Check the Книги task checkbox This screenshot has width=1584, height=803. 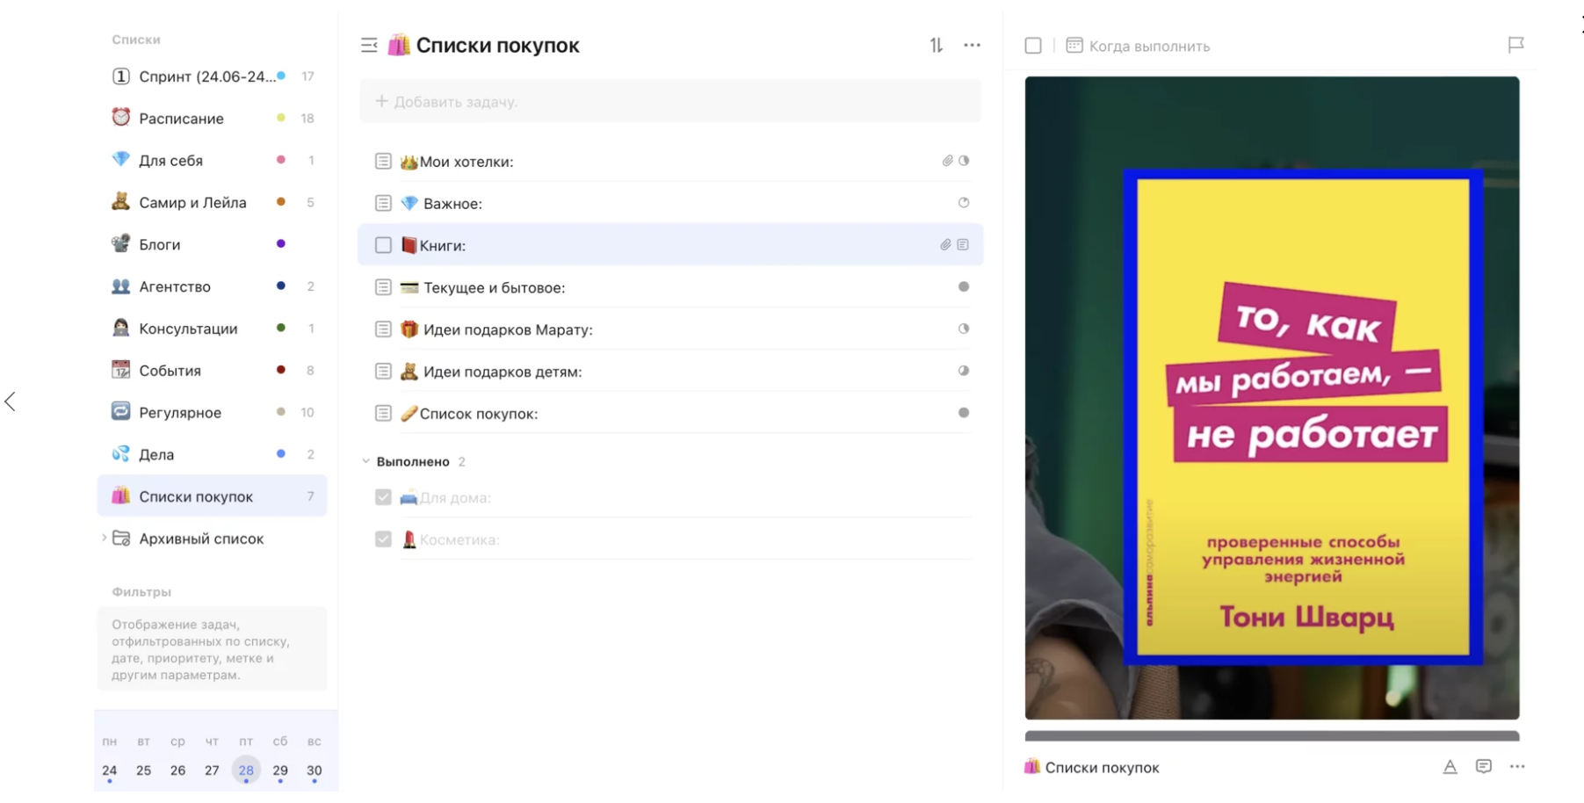383,245
